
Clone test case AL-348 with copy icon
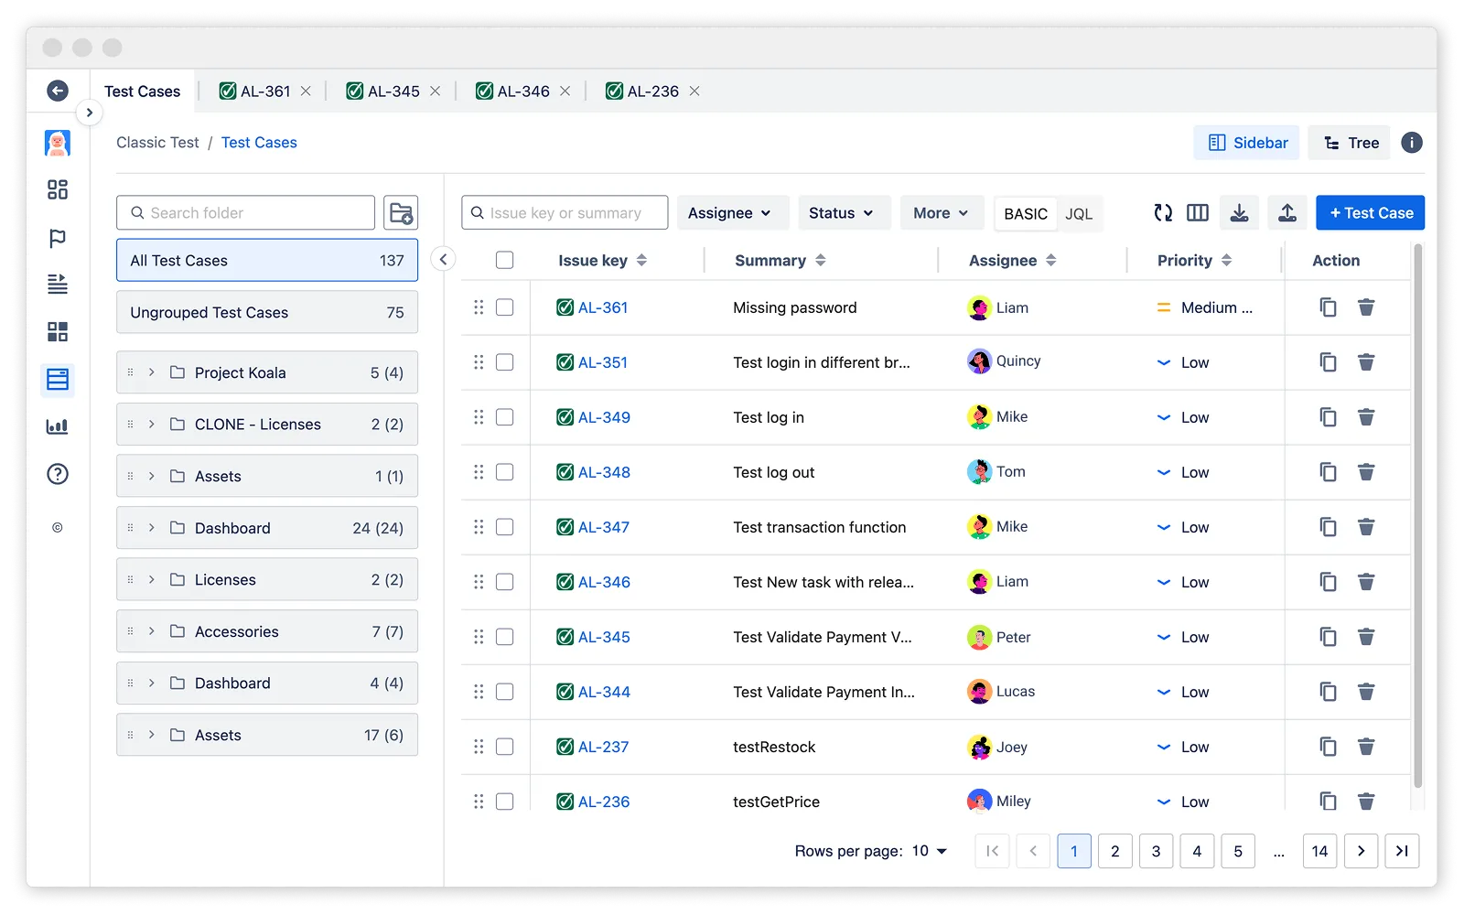[1328, 472]
